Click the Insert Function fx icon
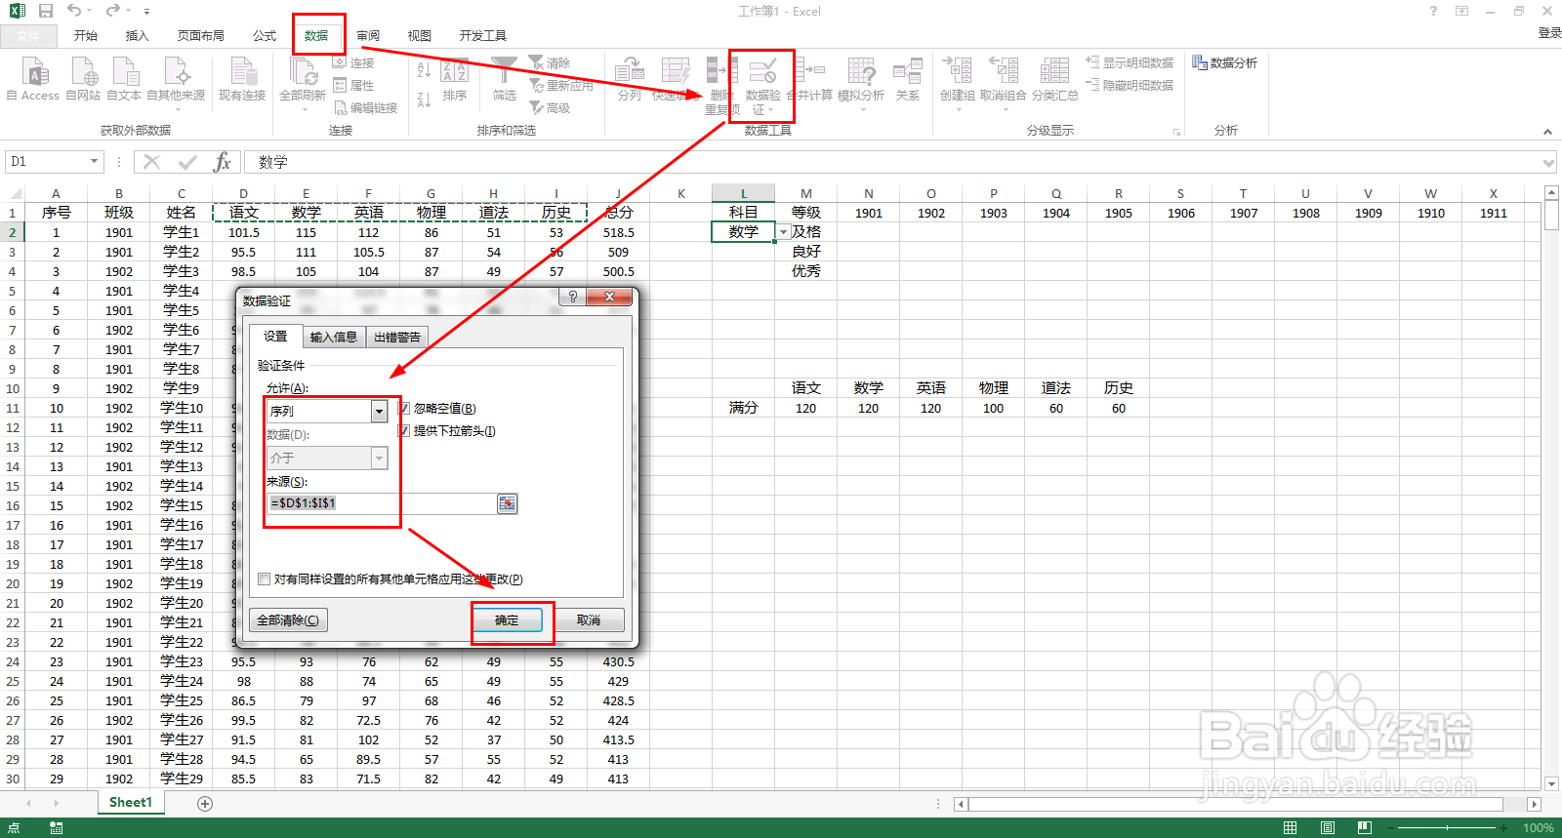Screen dimensions: 1562x838 point(223,162)
